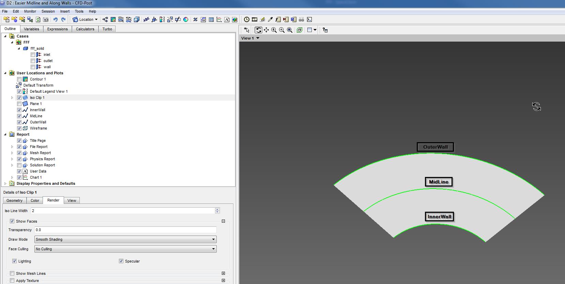
Task: Insert a Table from toolbar
Action: pos(211,19)
